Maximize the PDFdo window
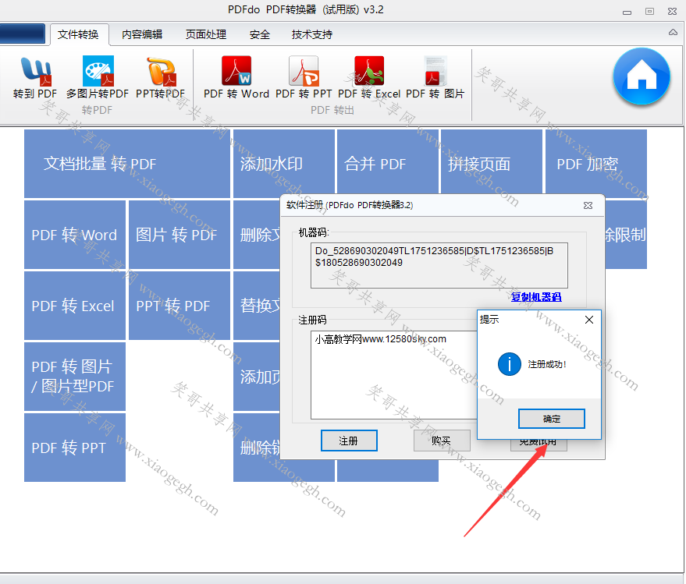Viewport: 686px width, 584px height. [x=649, y=12]
